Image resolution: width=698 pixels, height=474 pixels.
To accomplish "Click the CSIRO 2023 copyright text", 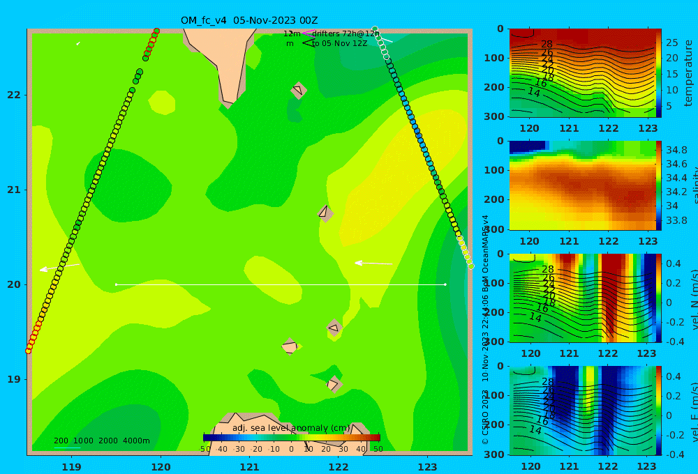I will 485,417.
